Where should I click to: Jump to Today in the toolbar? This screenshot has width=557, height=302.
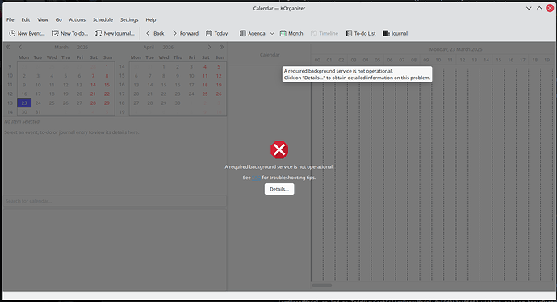(216, 33)
